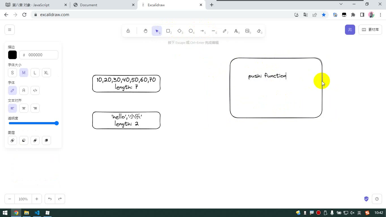Align text to the right
The height and width of the screenshot is (217, 386).
(x=35, y=108)
